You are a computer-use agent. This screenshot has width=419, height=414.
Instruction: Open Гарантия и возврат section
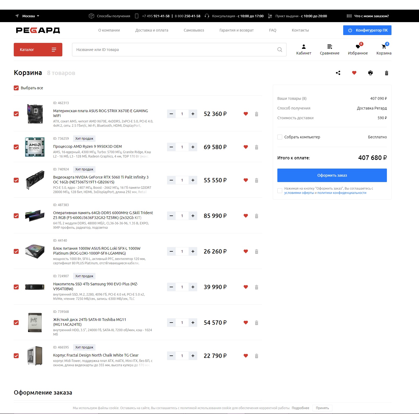236,30
